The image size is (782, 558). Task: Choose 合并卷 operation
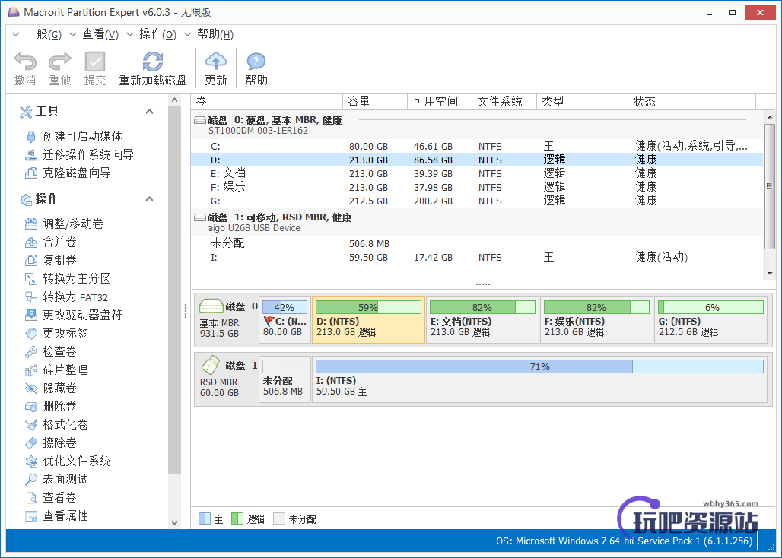51,243
